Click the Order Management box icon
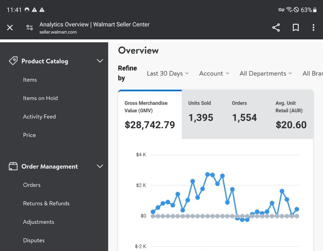This screenshot has width=323, height=251. pos(13,166)
